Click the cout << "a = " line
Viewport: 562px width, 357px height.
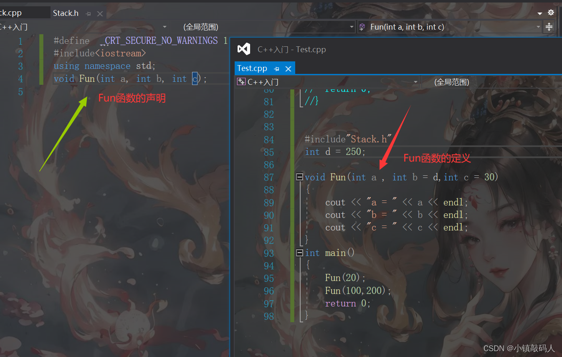tap(397, 203)
